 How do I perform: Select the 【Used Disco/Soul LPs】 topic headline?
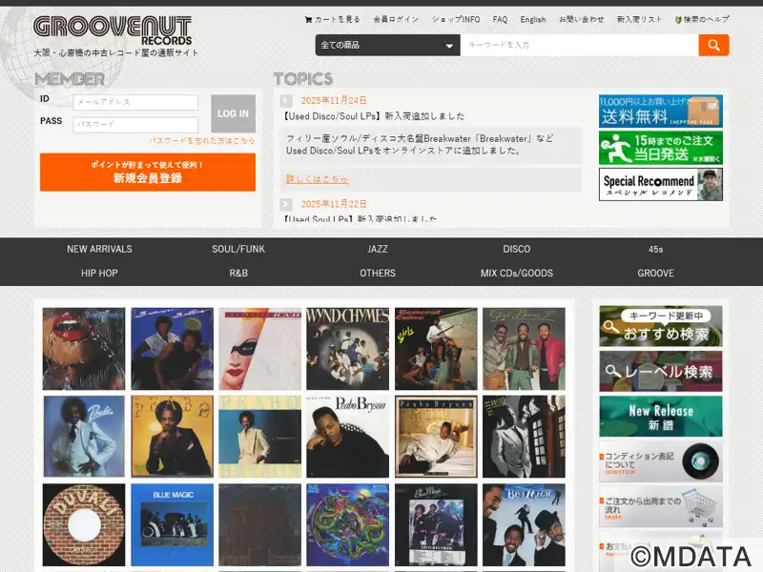point(373,116)
